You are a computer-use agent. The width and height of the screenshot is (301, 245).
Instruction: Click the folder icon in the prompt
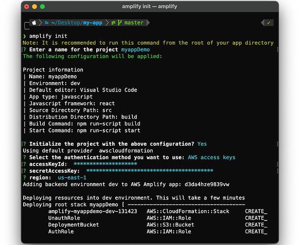coord(46,23)
